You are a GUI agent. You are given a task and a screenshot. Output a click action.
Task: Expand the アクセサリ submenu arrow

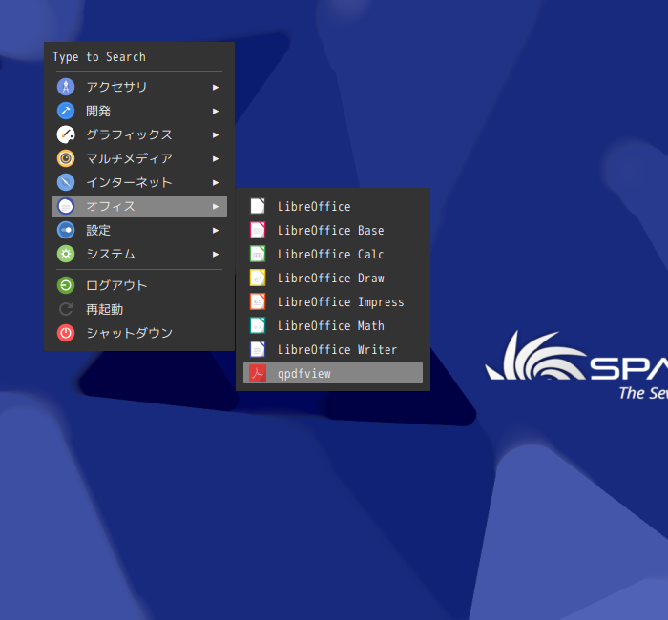[216, 88]
